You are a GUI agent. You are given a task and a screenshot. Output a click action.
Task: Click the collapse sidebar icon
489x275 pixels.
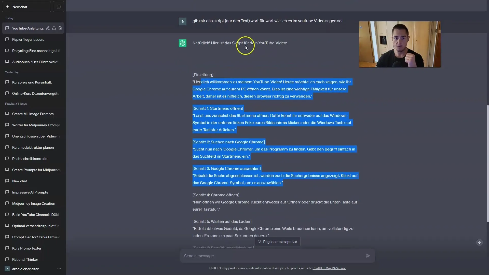coord(58,6)
